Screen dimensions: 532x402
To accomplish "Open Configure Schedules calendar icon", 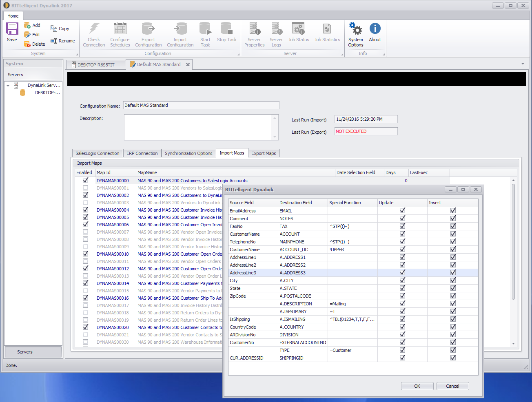I will [120, 29].
